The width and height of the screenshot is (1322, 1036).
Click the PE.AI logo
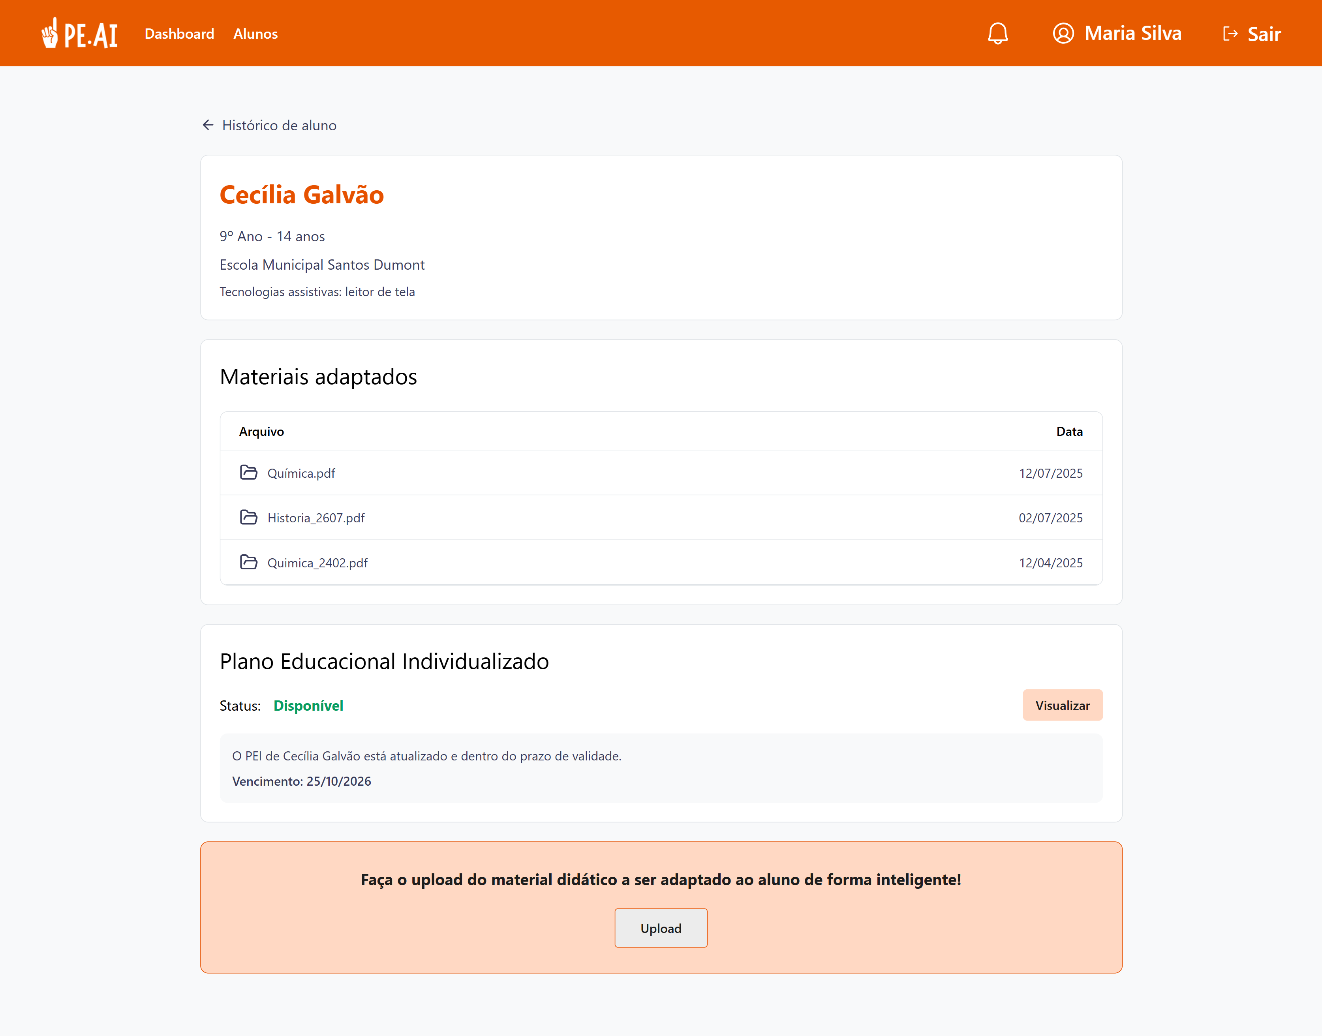pos(79,33)
